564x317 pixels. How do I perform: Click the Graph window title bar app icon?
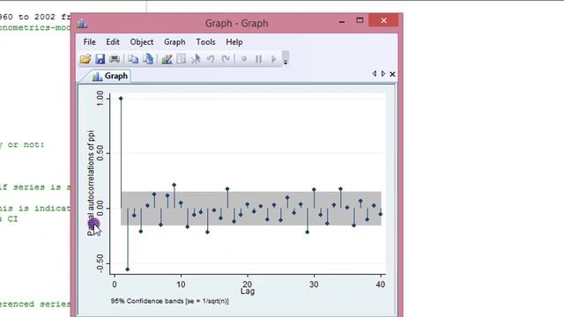82,24
